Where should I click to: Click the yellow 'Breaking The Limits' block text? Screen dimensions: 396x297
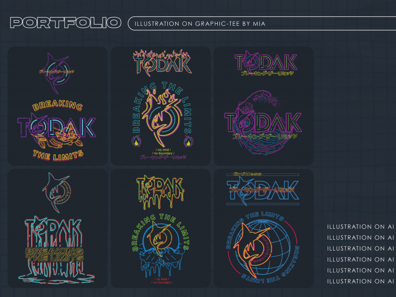54,254
